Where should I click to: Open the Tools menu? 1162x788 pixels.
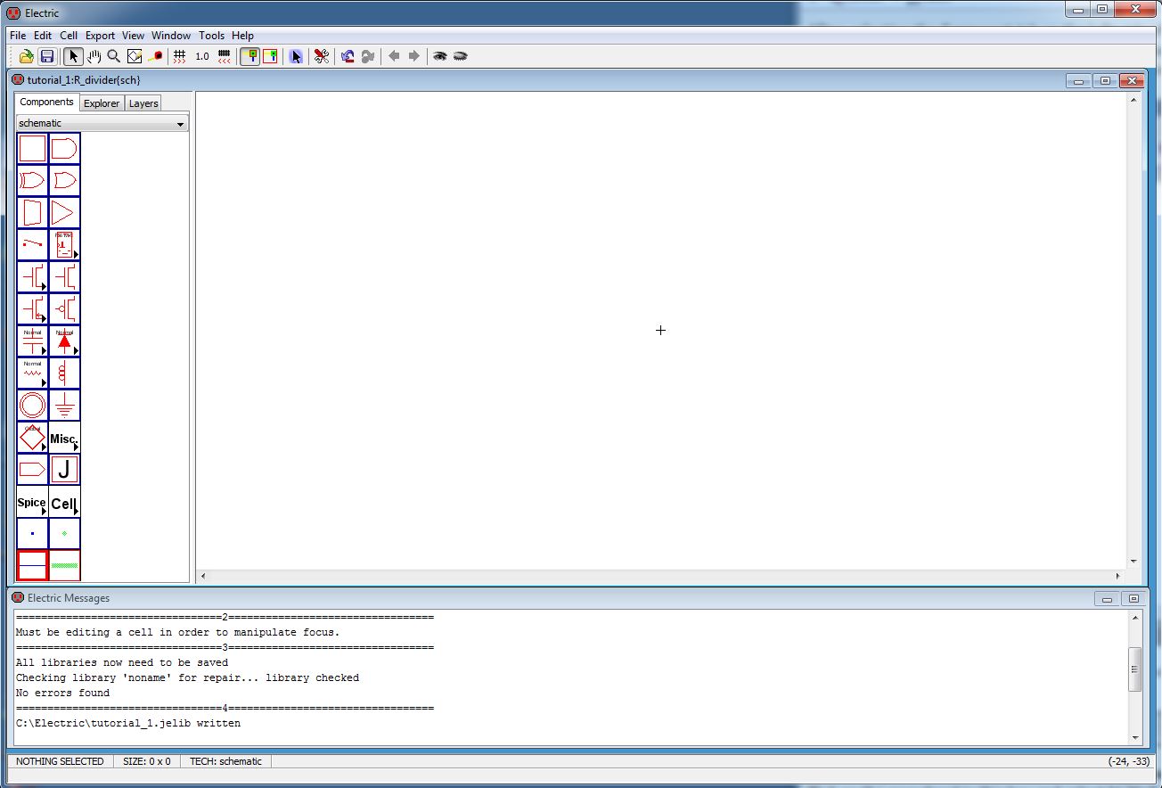[x=211, y=36]
